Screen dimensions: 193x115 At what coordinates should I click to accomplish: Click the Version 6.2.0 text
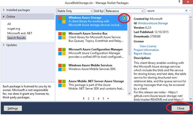[143, 28]
